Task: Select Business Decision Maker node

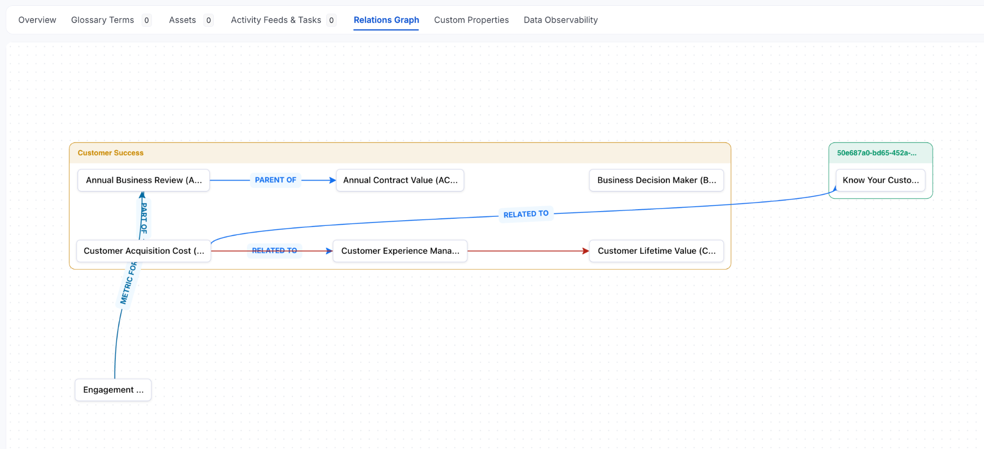Action: click(656, 180)
